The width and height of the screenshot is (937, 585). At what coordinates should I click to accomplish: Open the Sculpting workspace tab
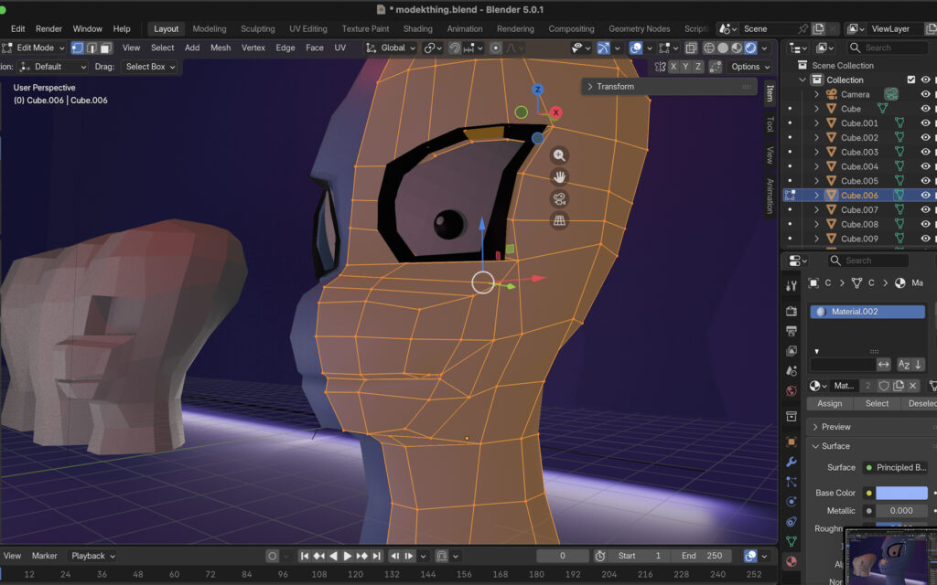[257, 28]
